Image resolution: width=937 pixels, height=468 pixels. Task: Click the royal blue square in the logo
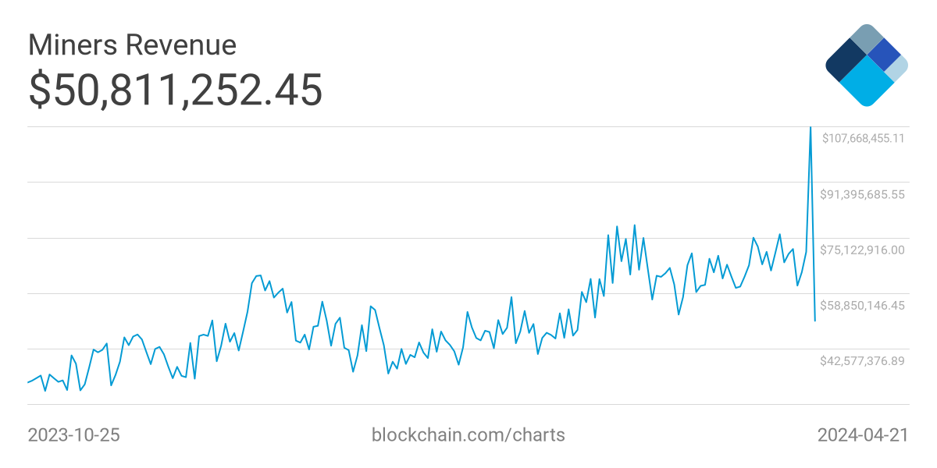click(x=884, y=54)
